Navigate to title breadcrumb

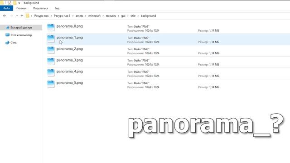(x=133, y=16)
